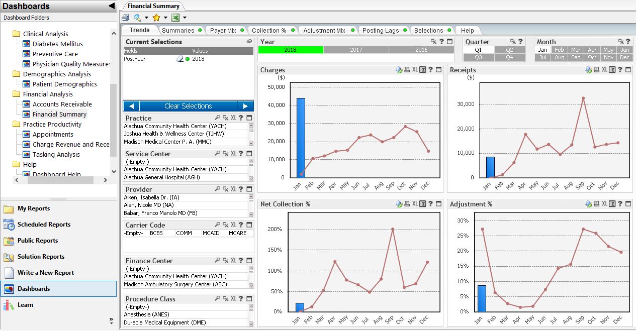Collapse the Dashboards panel with the arrow
Image resolution: width=636 pixels, height=331 pixels.
112,6
